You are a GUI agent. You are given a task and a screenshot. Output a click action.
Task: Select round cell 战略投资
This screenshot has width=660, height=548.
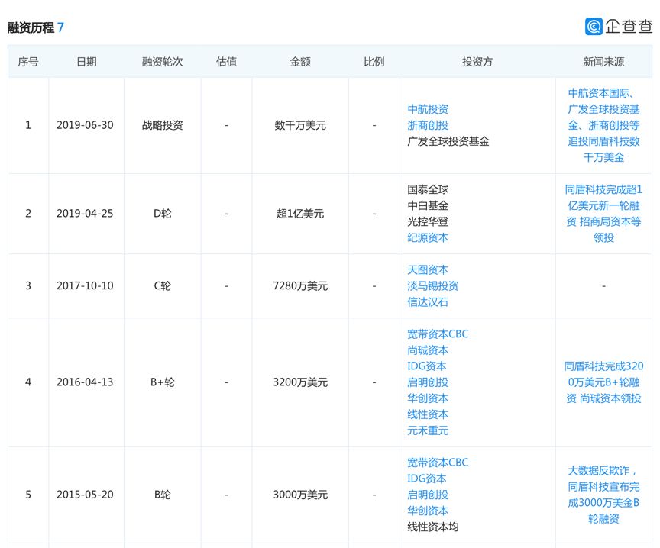[163, 125]
